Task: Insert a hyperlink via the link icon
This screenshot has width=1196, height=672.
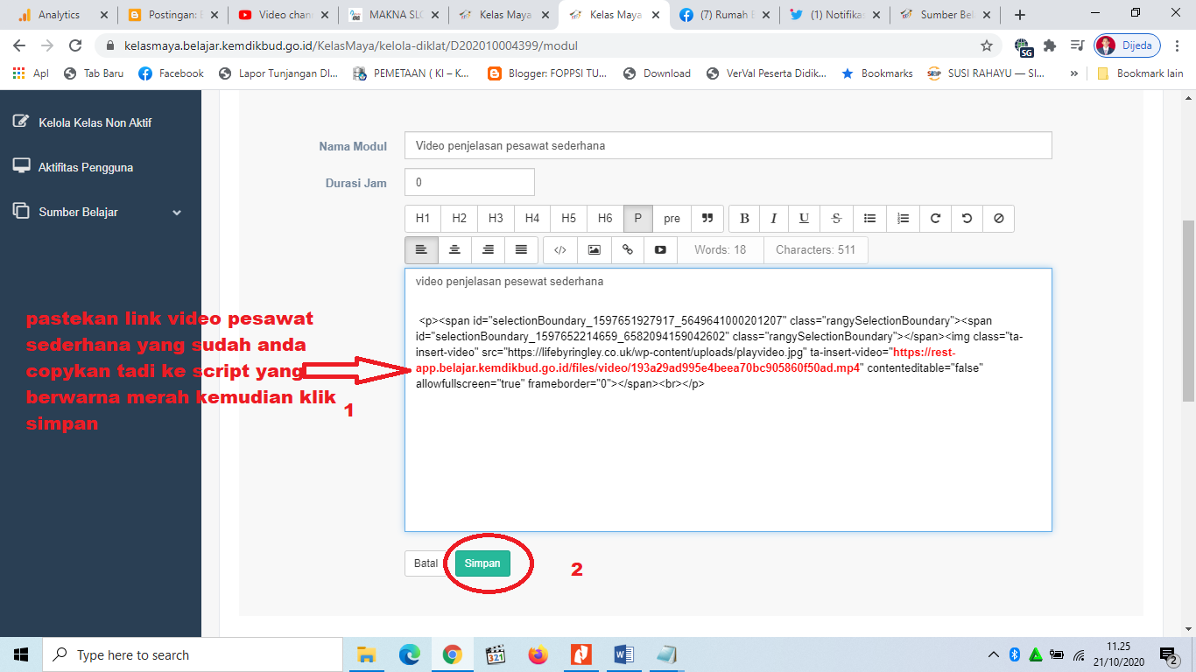Action: pos(627,250)
